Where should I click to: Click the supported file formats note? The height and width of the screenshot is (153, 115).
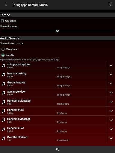(x=30, y=60)
